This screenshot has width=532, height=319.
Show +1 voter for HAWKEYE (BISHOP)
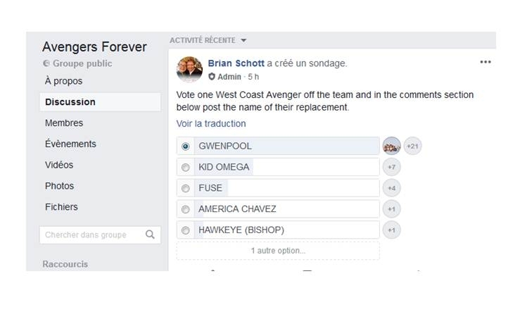click(x=391, y=230)
